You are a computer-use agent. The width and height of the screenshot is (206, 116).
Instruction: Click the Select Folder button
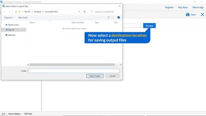pyautogui.click(x=95, y=76)
